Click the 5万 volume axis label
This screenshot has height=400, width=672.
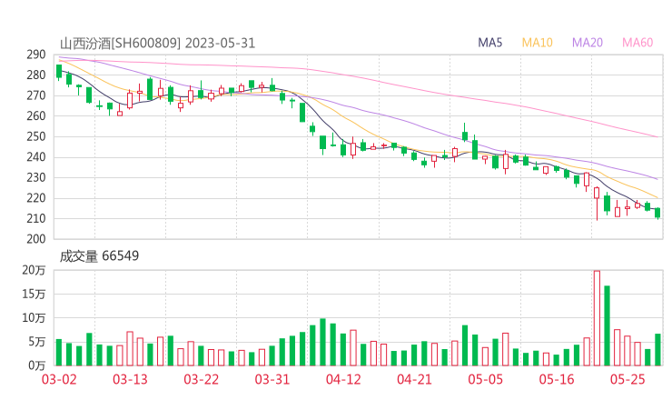pos(37,342)
